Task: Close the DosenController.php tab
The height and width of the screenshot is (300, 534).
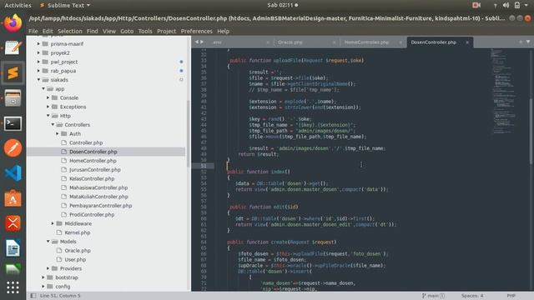Action: pyautogui.click(x=467, y=42)
